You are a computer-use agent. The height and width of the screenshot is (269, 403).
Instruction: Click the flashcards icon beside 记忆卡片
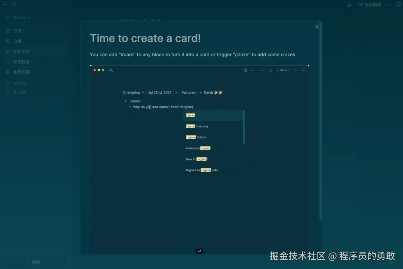(8, 51)
